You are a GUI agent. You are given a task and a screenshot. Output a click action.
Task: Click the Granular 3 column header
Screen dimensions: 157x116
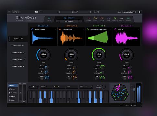point(99,26)
